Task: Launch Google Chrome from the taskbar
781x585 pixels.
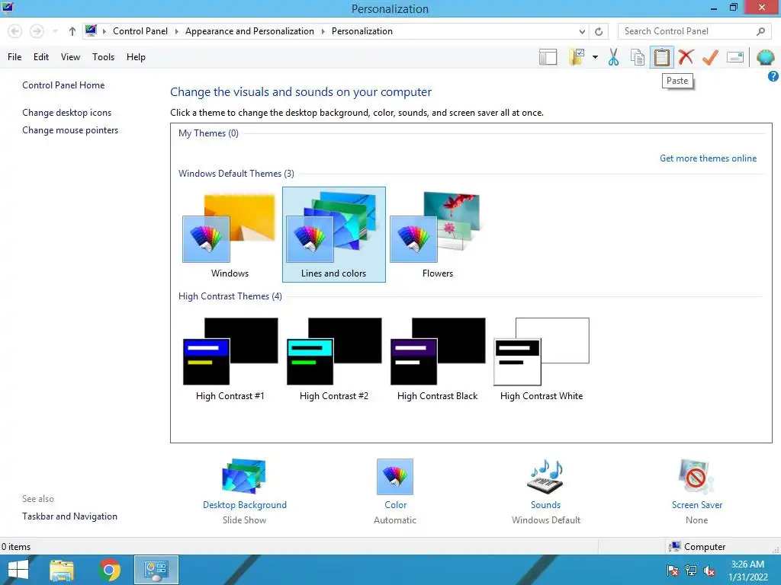Action: click(x=110, y=570)
